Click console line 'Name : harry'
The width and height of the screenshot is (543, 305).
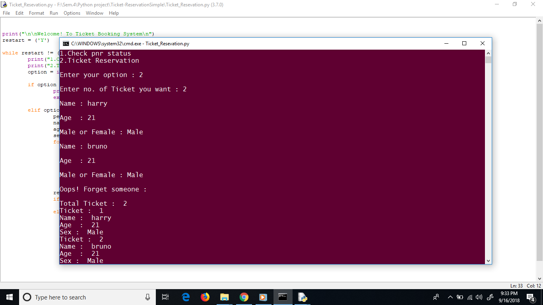pos(83,103)
